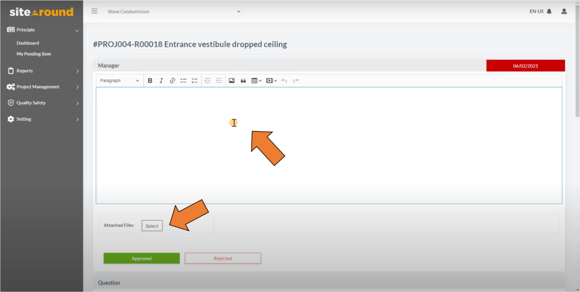Image resolution: width=580 pixels, height=292 pixels.
Task: Redo the last editing action
Action: pyautogui.click(x=296, y=80)
